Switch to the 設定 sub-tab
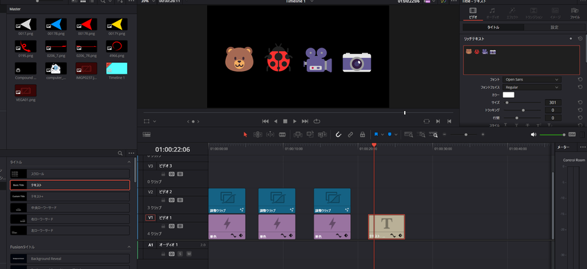The width and height of the screenshot is (587, 269). tap(554, 28)
